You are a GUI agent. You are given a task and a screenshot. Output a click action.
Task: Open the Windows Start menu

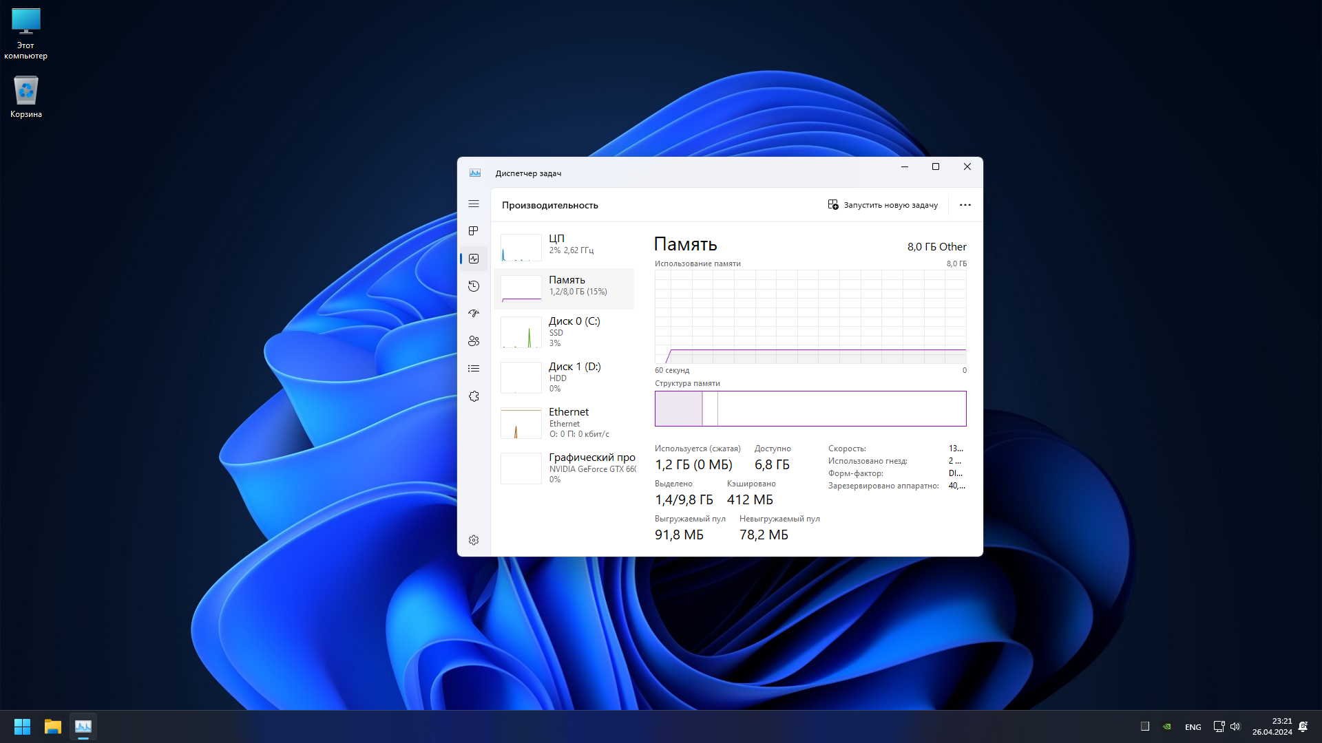click(22, 726)
